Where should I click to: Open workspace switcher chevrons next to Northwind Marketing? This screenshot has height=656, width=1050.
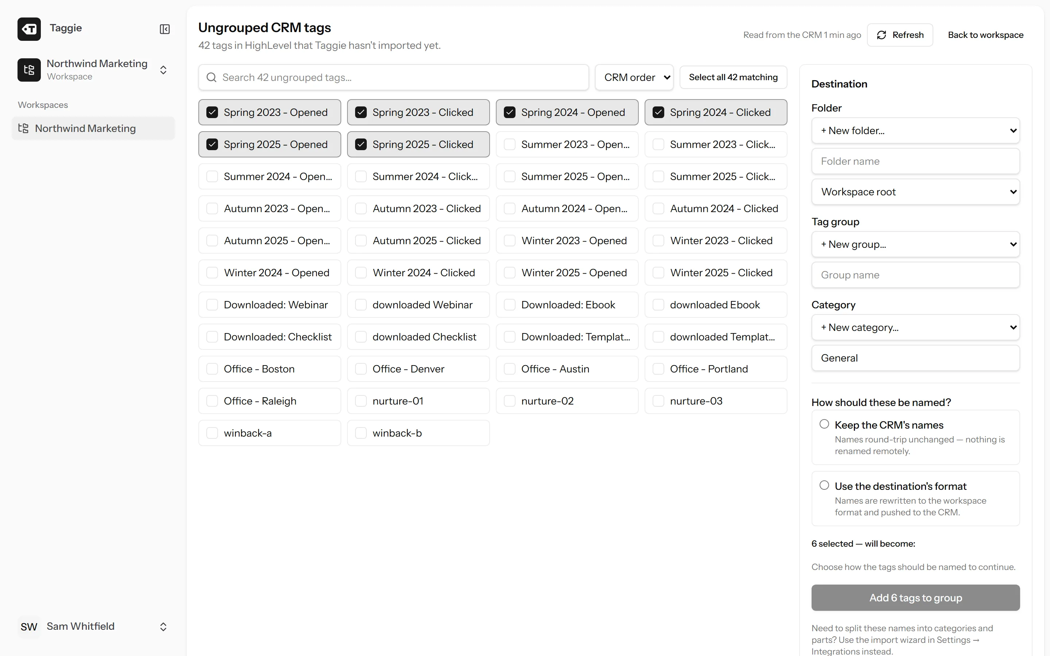pos(163,70)
